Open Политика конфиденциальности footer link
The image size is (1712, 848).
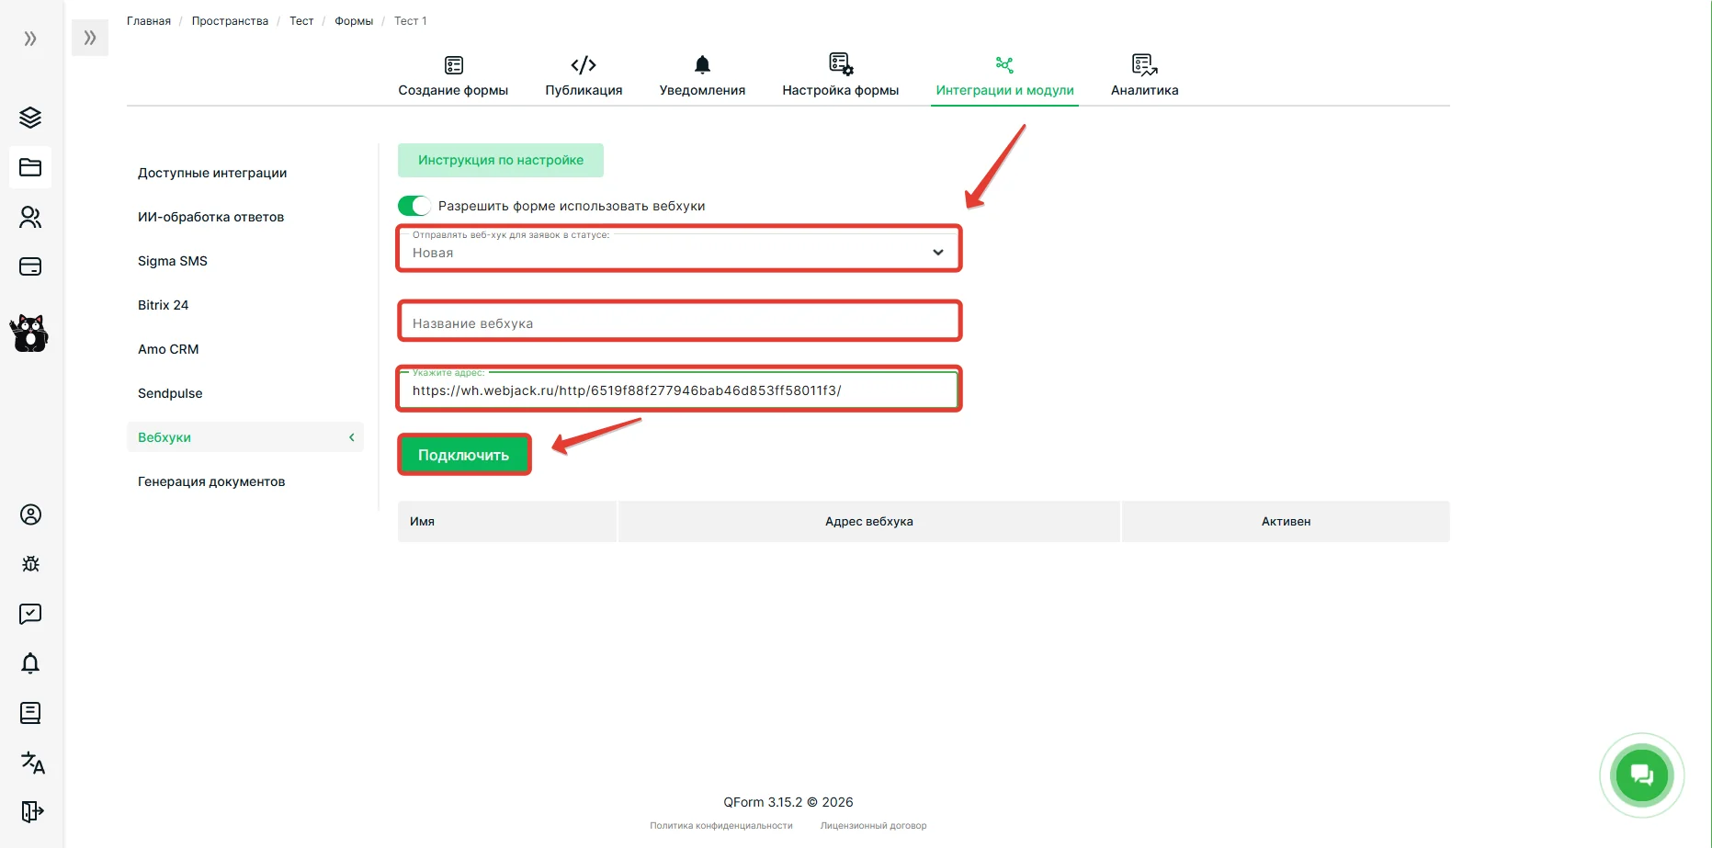(x=721, y=826)
